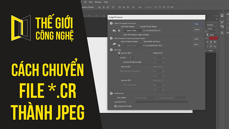Click the Run button
The width and height of the screenshot is (229, 129).
[x=197, y=24]
